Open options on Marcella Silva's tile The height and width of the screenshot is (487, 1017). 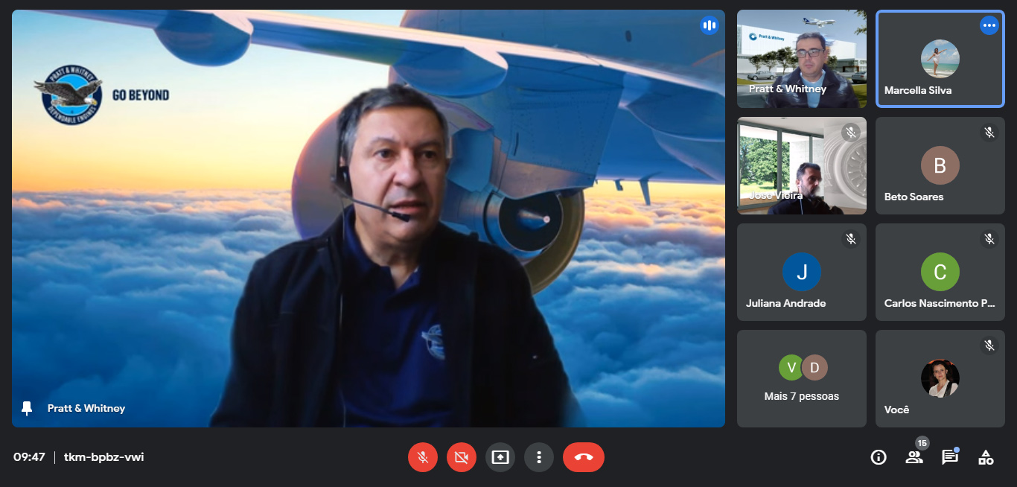(x=989, y=26)
